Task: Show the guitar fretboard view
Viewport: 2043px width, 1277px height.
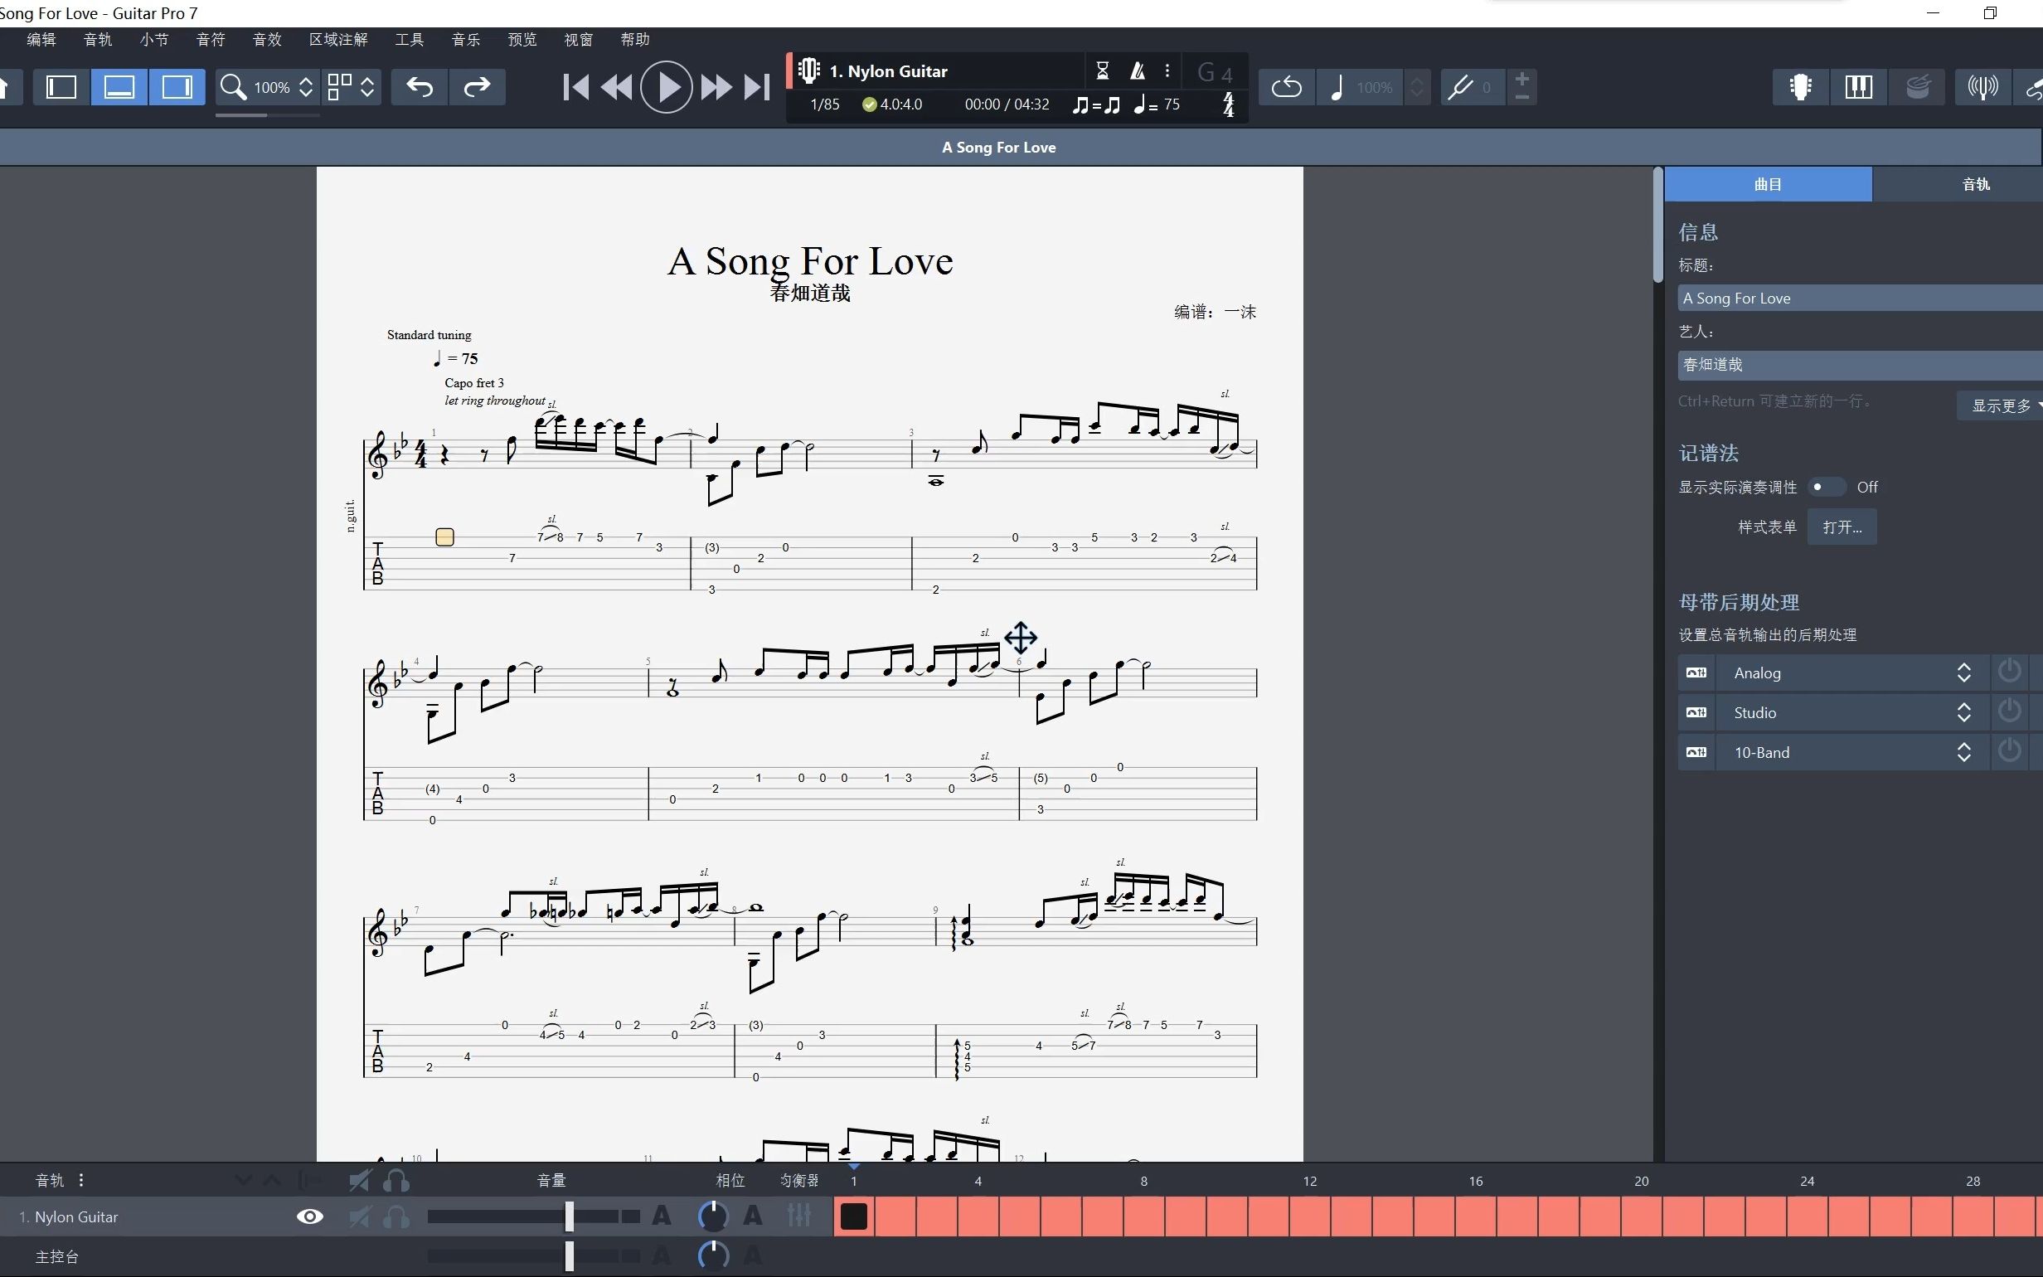Action: [1801, 87]
